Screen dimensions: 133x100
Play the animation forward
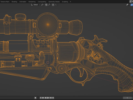coord(48,98)
